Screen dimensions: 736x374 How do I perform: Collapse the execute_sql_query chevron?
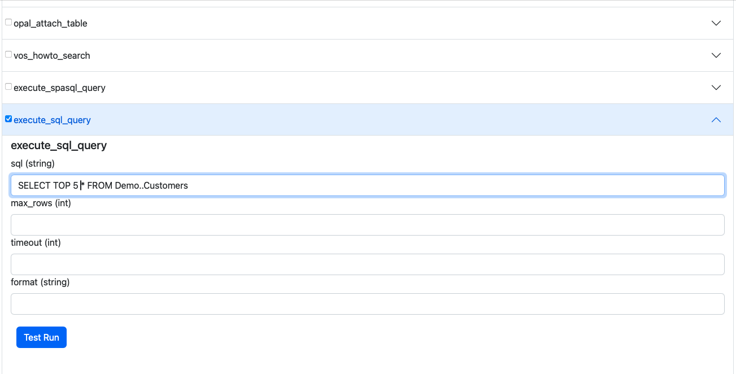click(x=716, y=120)
